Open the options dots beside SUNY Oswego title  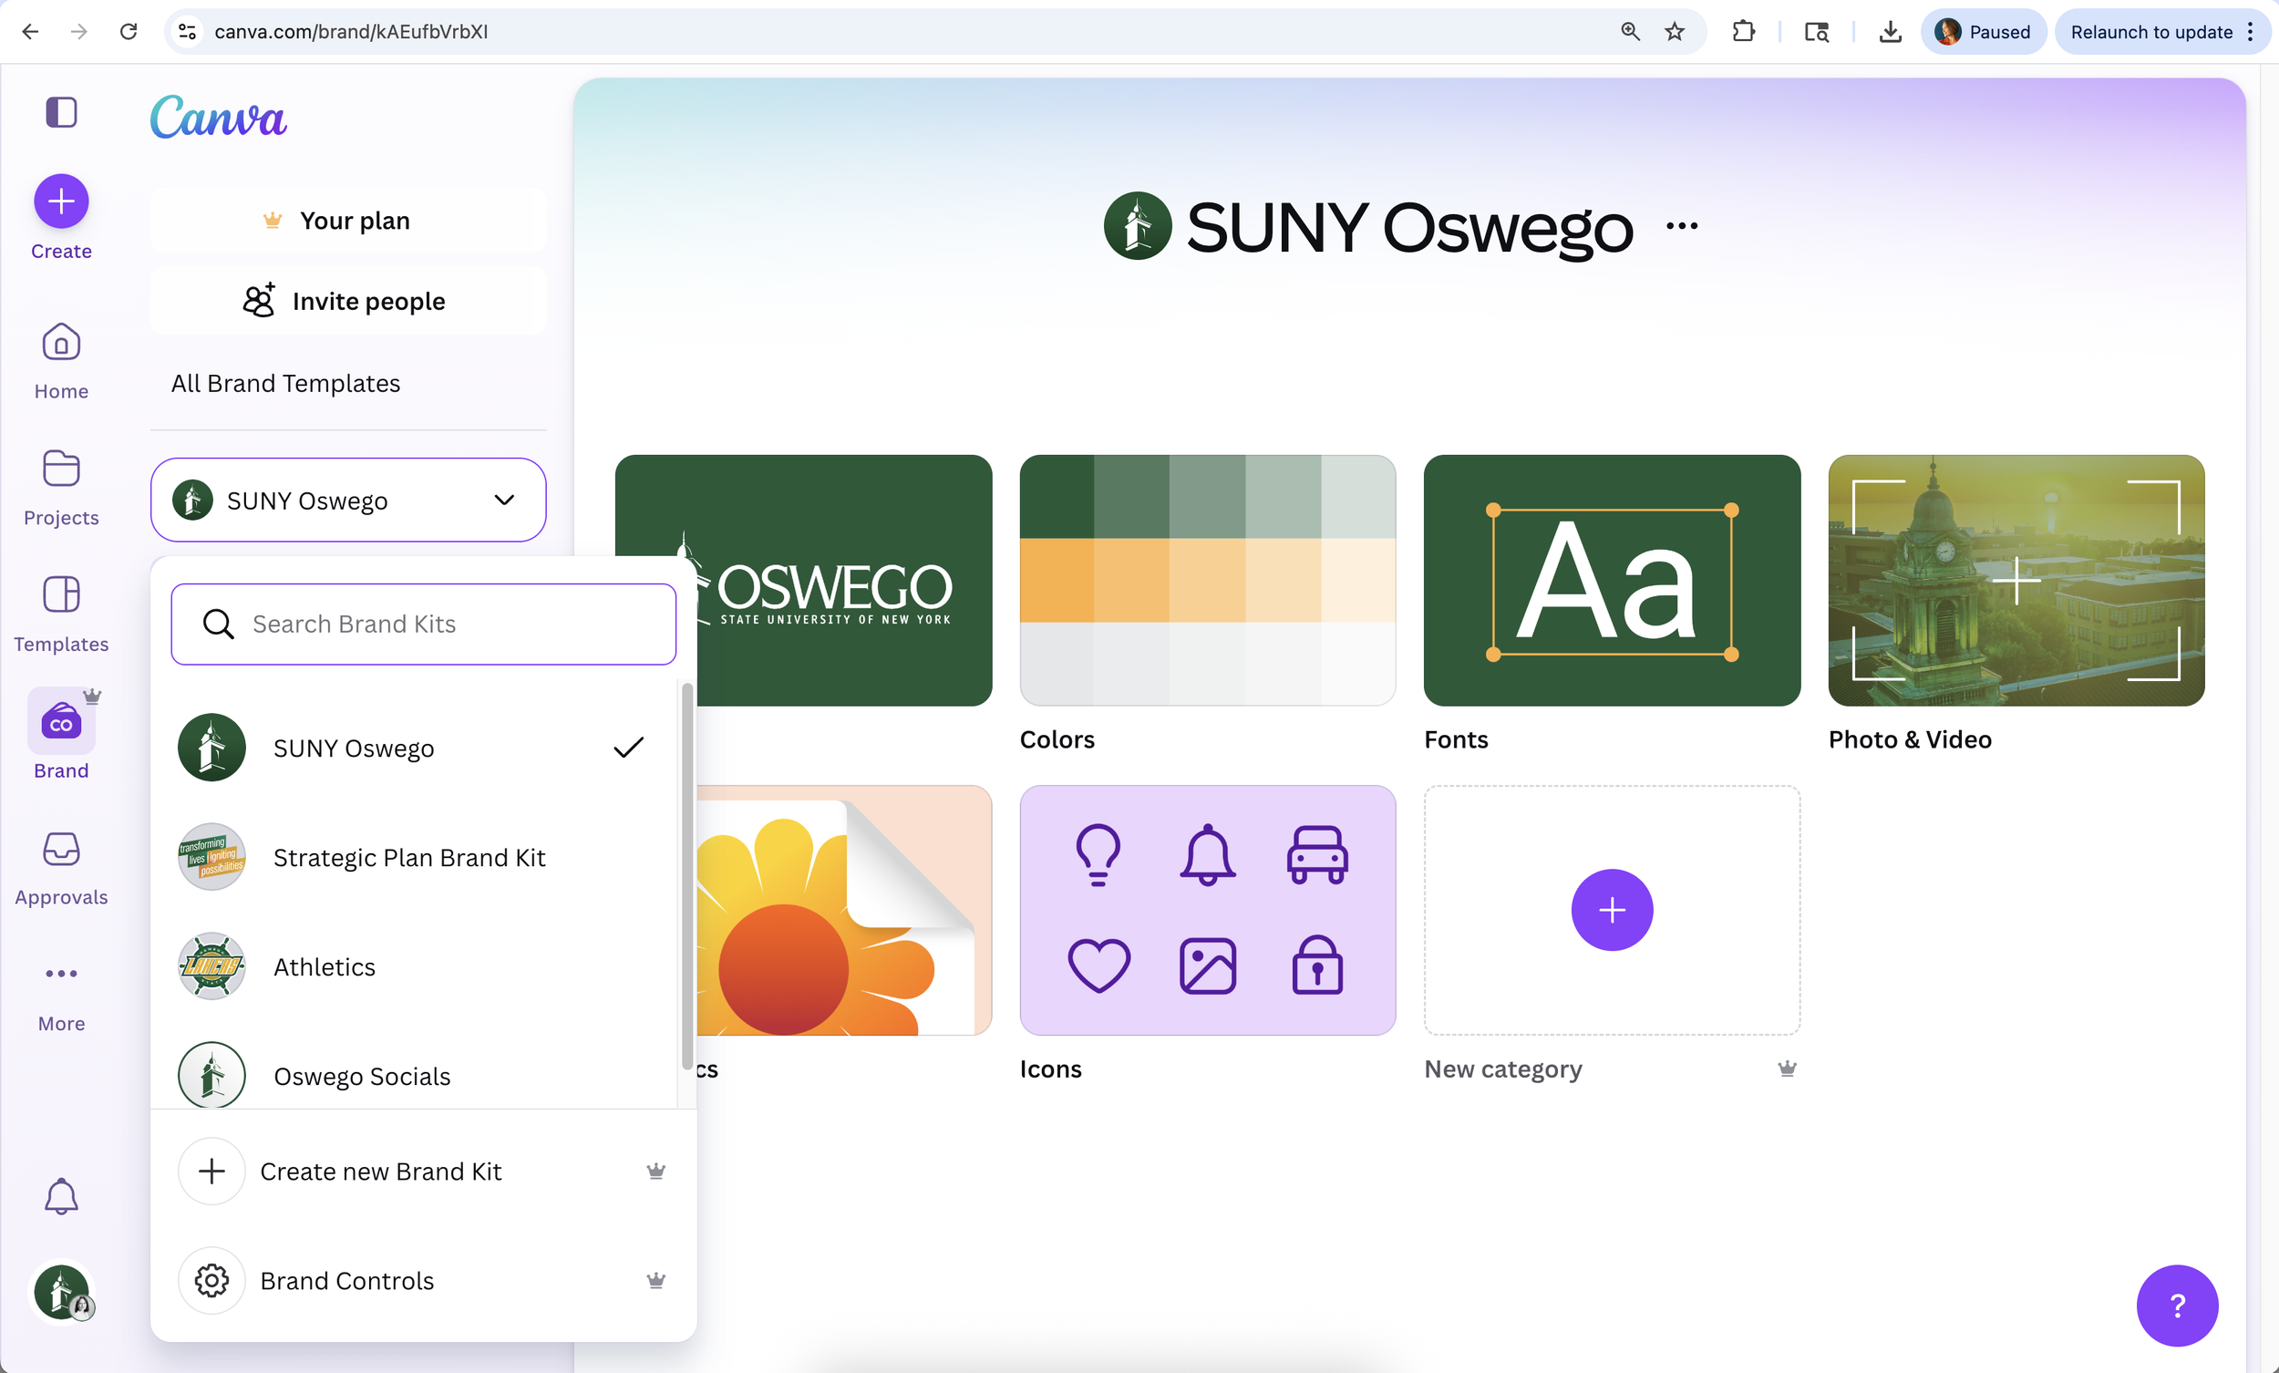coord(1682,226)
